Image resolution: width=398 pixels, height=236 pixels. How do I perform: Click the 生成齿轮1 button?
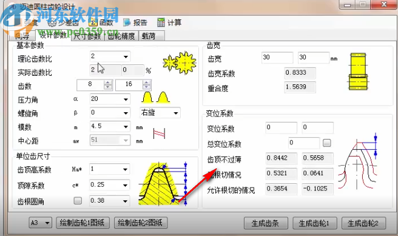(315, 223)
